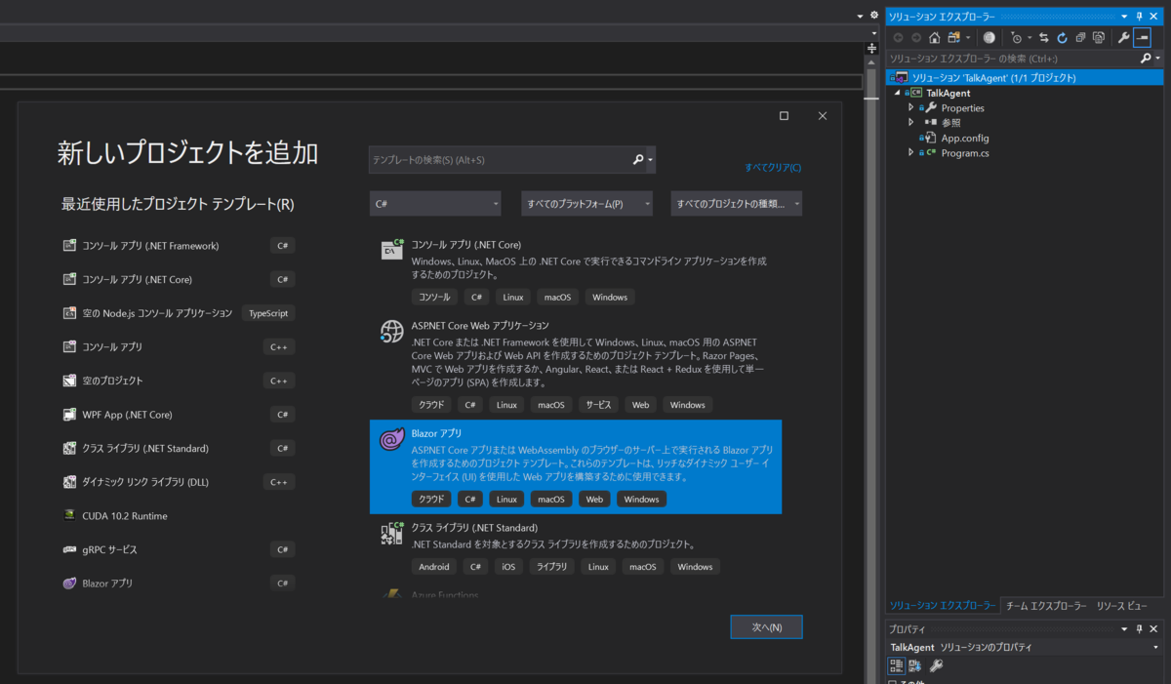Click the CUDA 10.2 Runtime template icon

69,516
